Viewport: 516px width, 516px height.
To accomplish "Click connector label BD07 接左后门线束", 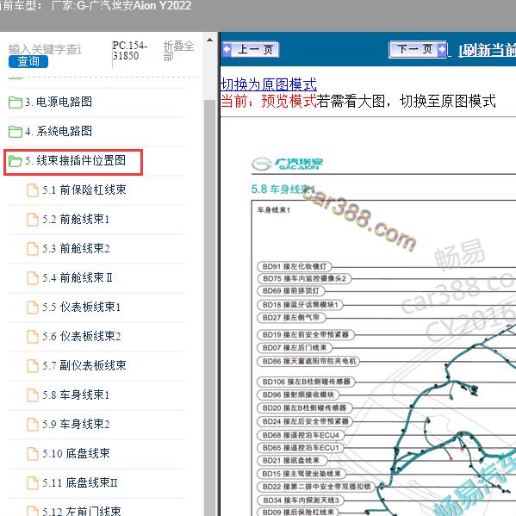I will (x=295, y=348).
